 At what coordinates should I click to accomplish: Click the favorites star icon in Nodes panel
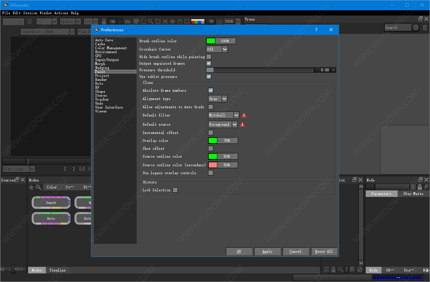pos(31,187)
